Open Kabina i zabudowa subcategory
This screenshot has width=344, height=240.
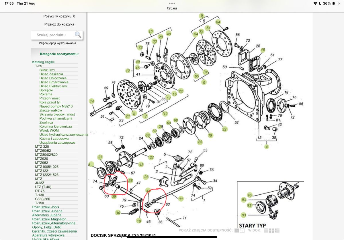(x=54, y=138)
